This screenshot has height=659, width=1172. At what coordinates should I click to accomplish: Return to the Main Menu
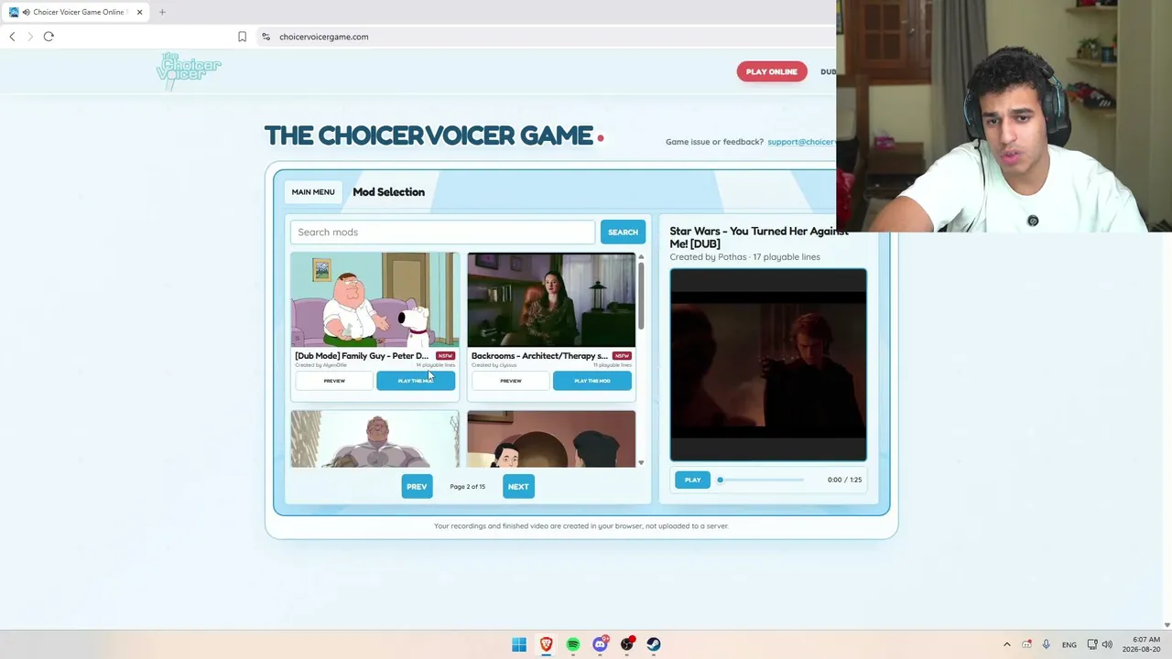coord(313,192)
